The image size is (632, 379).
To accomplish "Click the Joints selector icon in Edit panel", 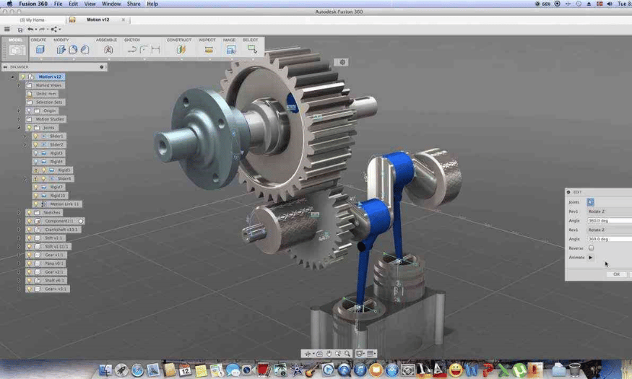I will [591, 202].
